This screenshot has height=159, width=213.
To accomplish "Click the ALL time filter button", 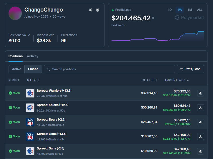I will 199,10.
